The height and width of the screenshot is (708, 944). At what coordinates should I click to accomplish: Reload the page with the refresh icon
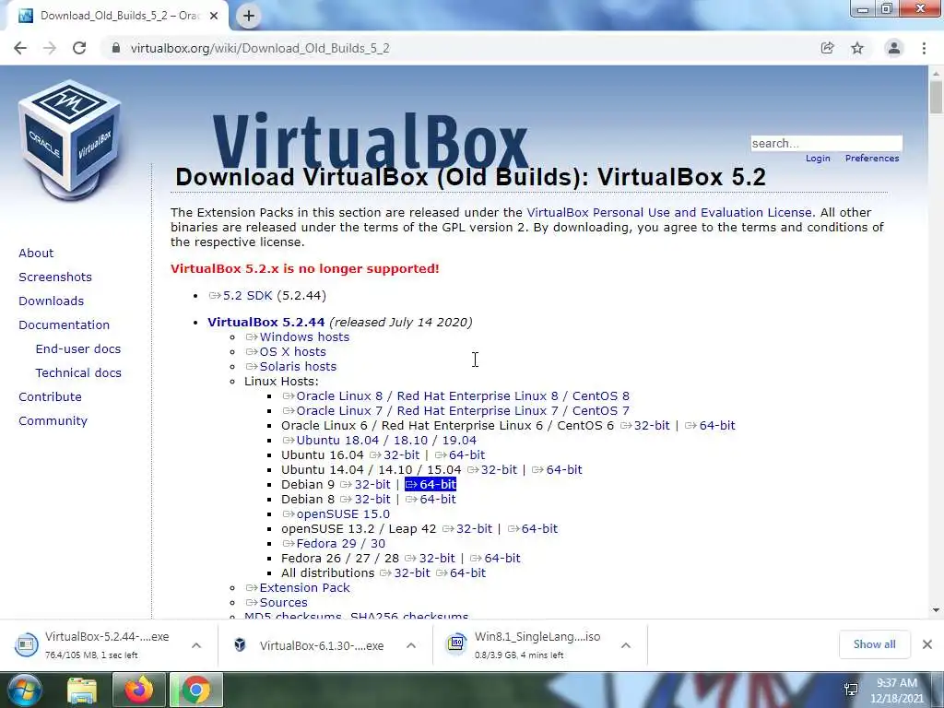click(79, 48)
